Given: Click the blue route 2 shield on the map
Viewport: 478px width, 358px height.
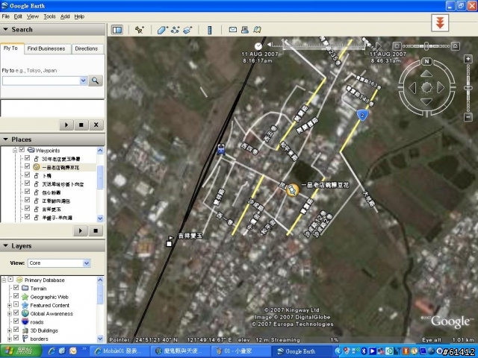Looking at the screenshot, I should tap(362, 115).
